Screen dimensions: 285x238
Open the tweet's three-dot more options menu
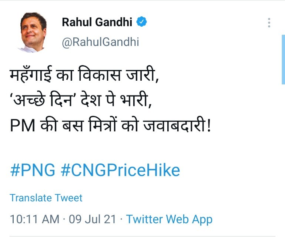tap(269, 23)
